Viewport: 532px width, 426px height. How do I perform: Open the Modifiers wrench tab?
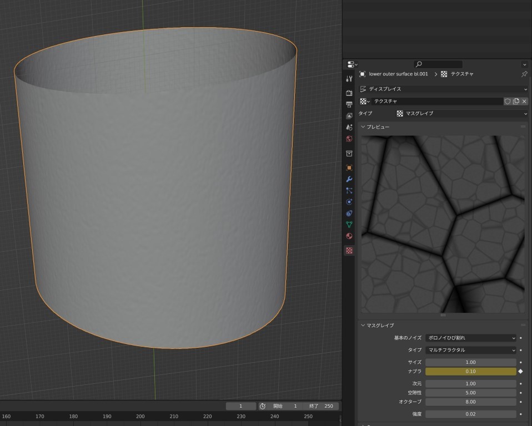[349, 179]
